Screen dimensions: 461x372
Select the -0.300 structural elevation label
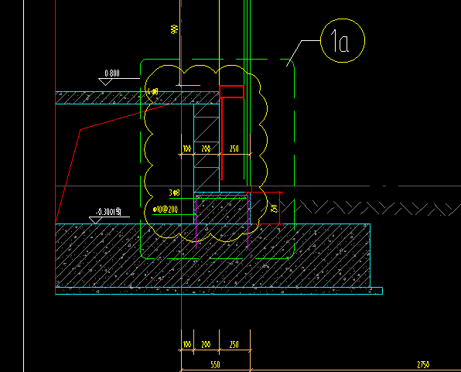pyautogui.click(x=108, y=212)
